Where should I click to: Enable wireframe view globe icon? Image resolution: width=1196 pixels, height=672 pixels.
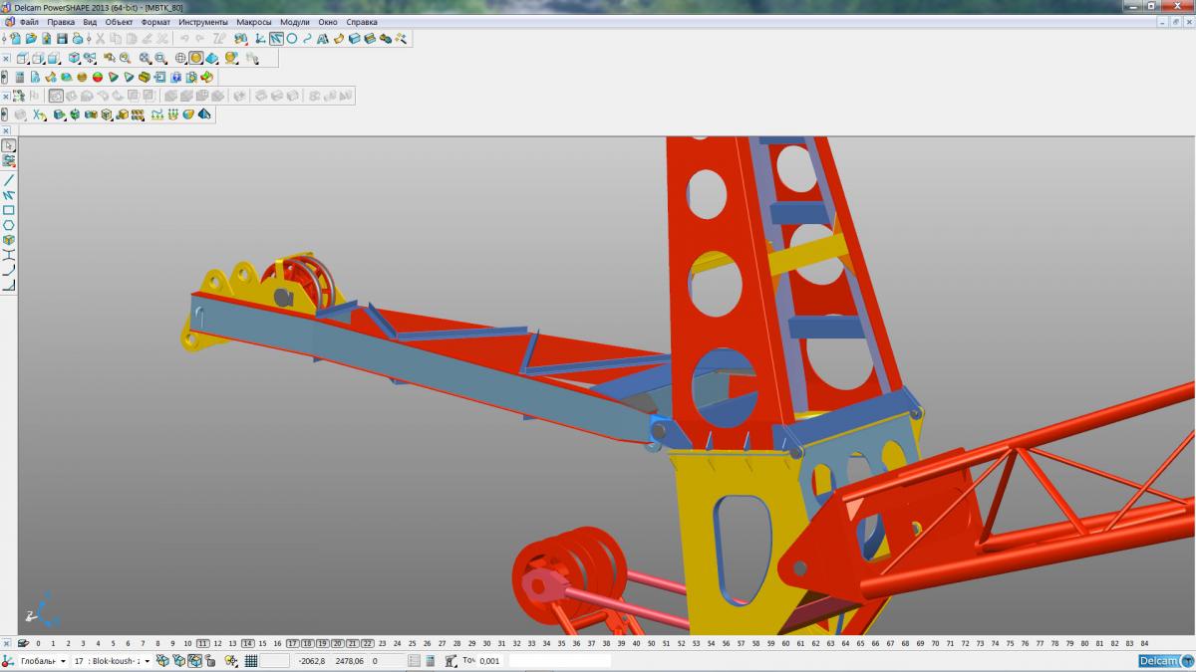click(180, 58)
